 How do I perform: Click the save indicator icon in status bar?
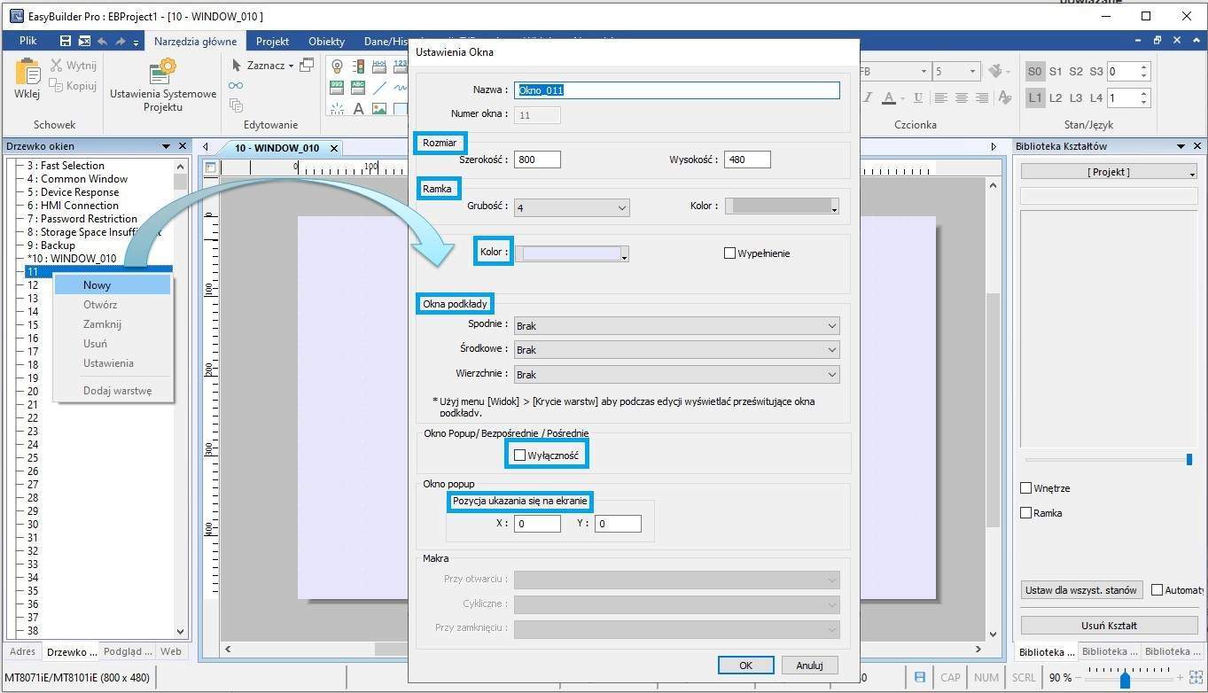coord(920,677)
